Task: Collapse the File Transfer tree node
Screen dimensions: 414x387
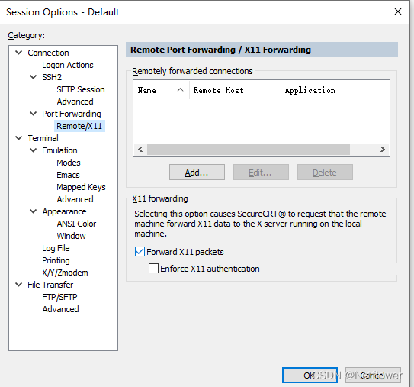Action: [x=19, y=285]
